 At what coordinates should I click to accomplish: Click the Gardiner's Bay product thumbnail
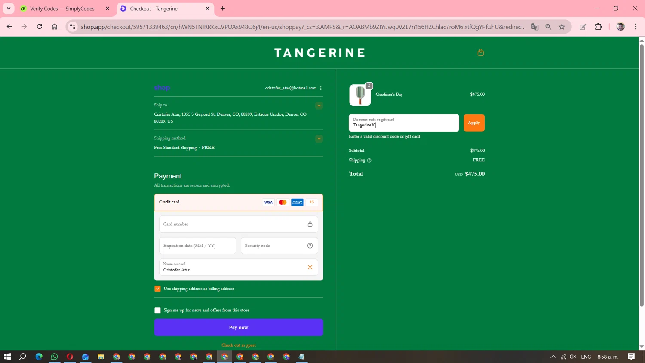[360, 95]
